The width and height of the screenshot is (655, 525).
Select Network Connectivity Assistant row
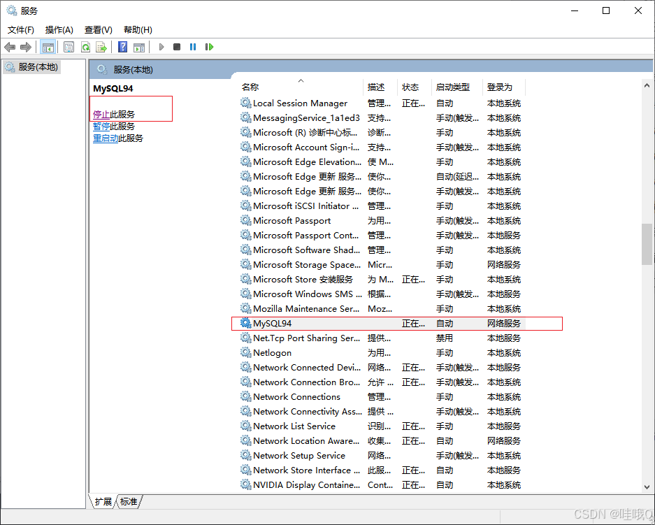pos(382,411)
